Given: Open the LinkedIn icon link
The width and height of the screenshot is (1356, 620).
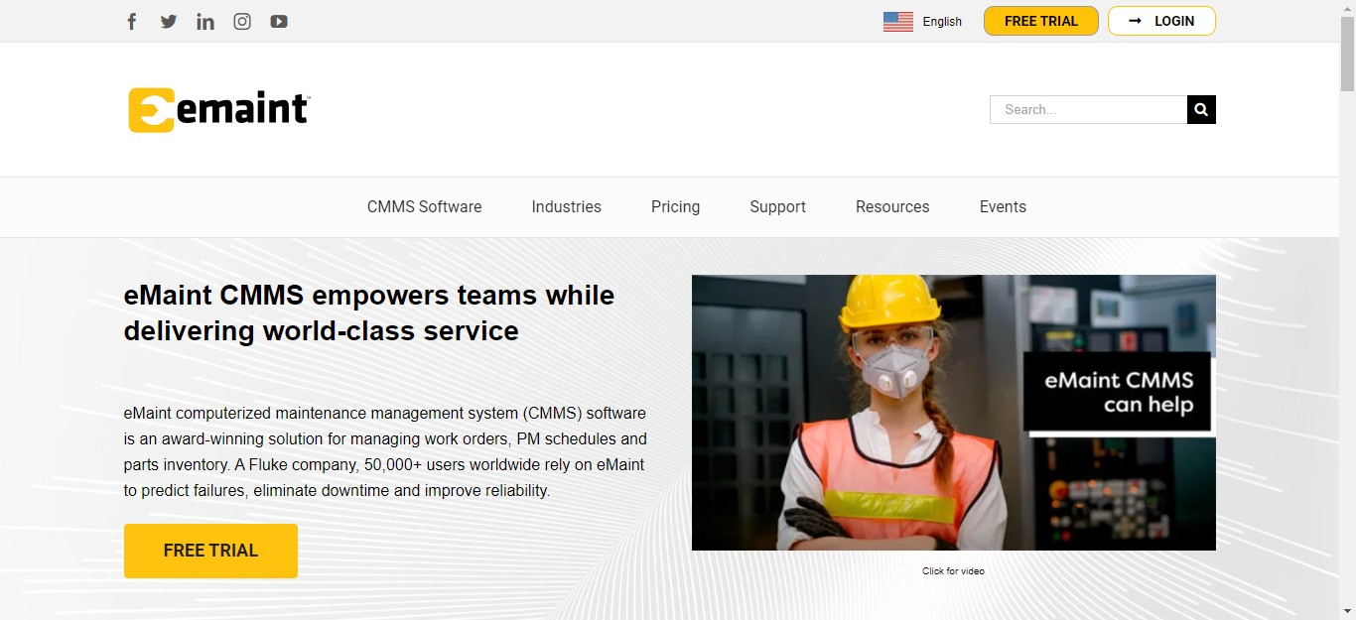Looking at the screenshot, I should click(205, 21).
